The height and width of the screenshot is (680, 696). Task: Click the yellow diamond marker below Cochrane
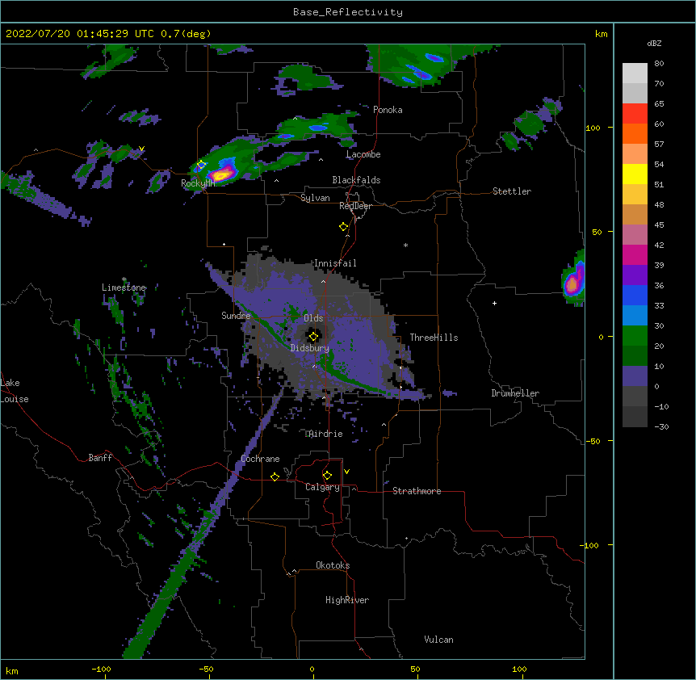click(275, 476)
